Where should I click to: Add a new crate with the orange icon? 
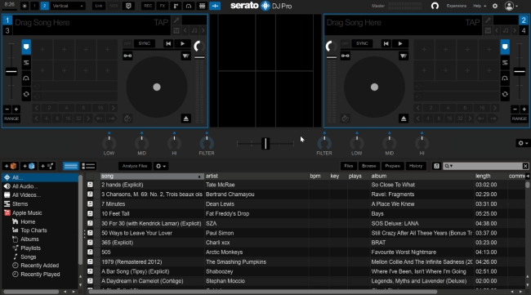(x=10, y=166)
